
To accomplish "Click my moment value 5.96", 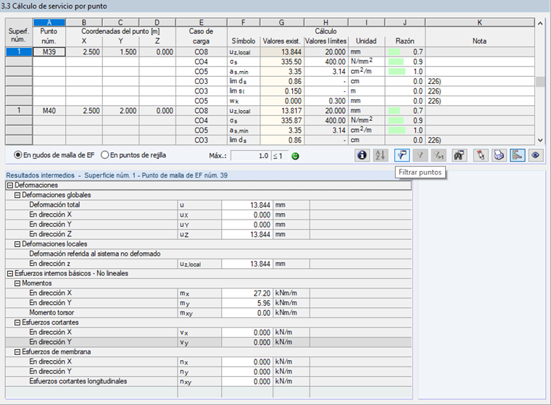I will click(247, 303).
